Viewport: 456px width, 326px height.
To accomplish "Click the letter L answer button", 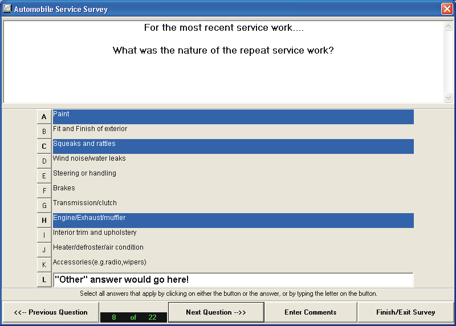I will click(44, 280).
